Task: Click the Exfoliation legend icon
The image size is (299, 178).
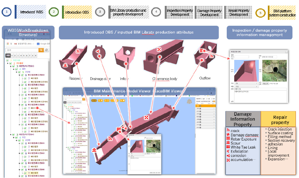Action: click(228, 151)
